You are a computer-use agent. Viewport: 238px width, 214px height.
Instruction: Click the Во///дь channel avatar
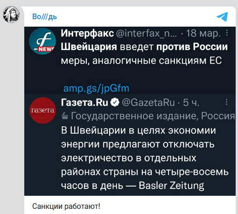coord(11,14)
